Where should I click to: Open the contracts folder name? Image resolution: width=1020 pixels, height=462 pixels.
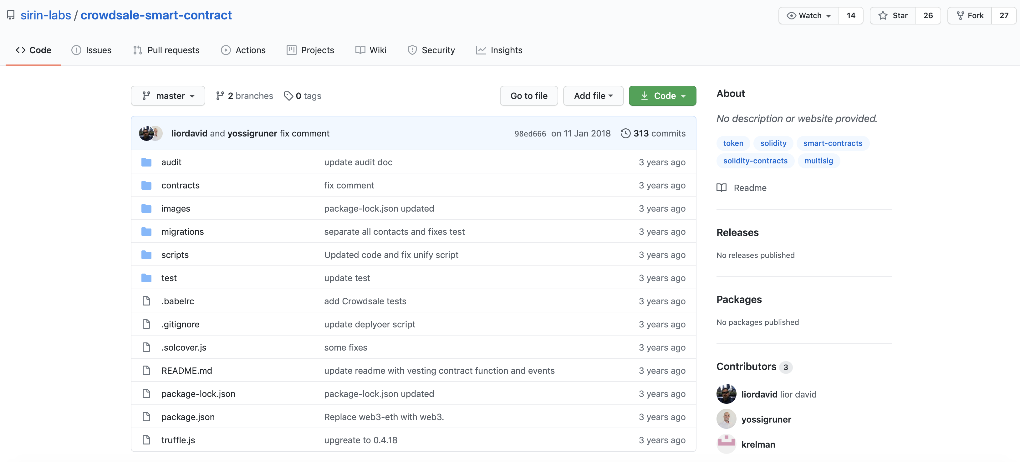[180, 185]
